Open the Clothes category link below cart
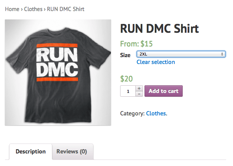Viewport: 233px width, 166px height. coord(156,113)
